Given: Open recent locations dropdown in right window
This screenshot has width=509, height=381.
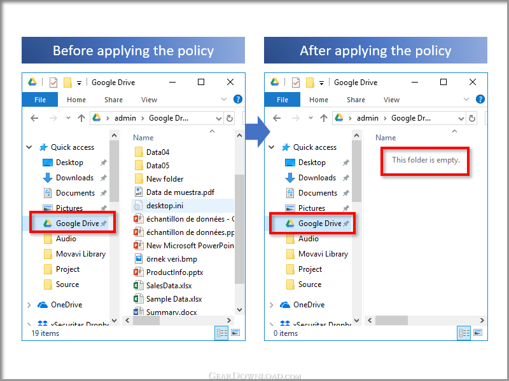Looking at the screenshot, I should (x=310, y=118).
